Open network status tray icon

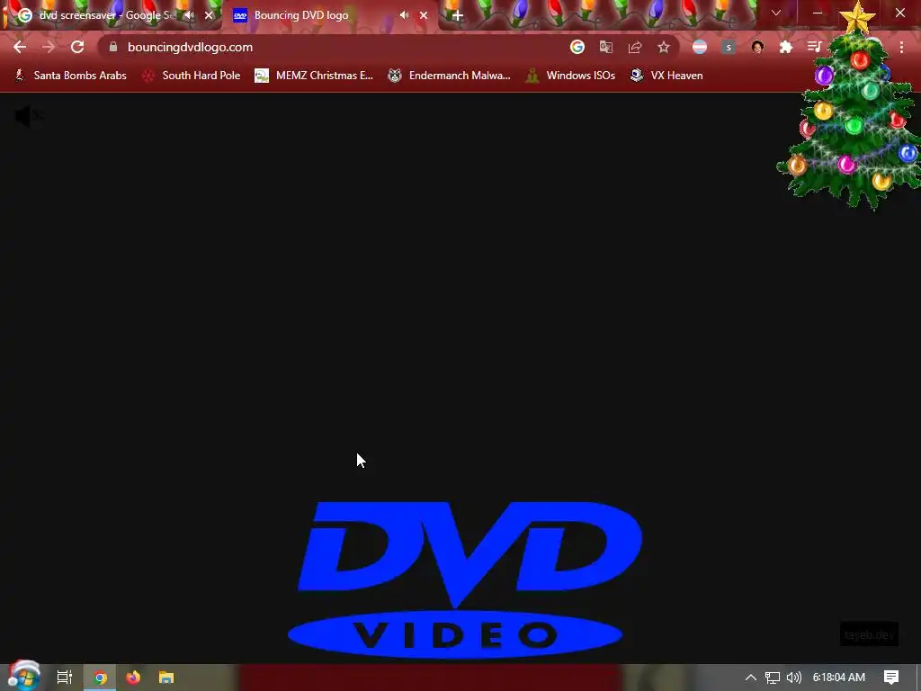tap(773, 678)
